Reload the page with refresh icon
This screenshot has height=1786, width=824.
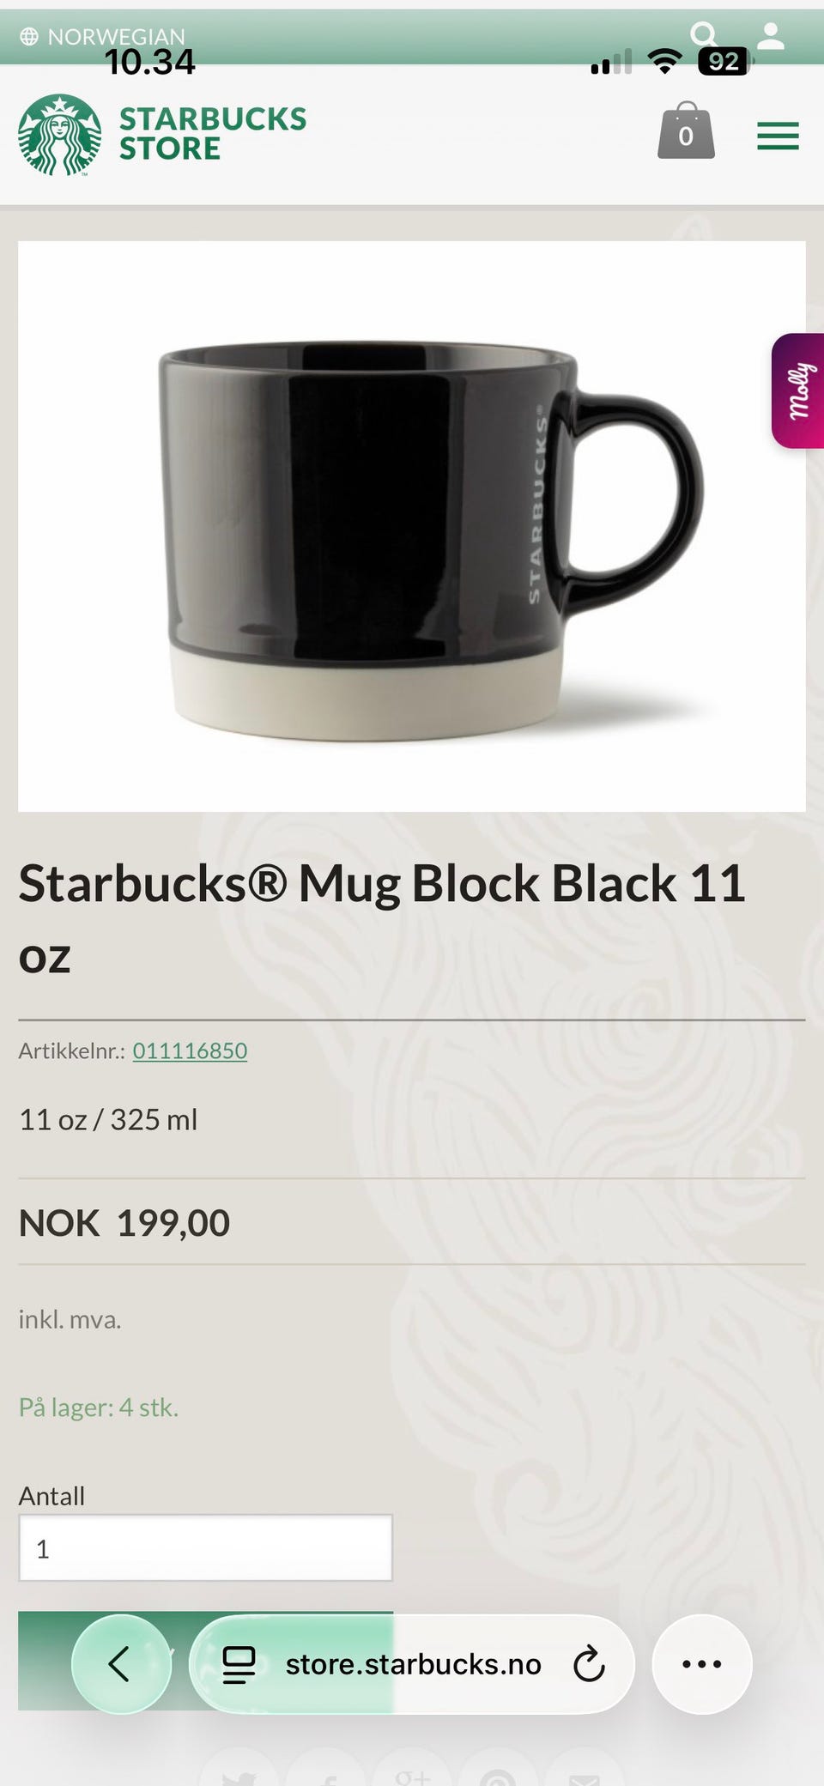click(x=589, y=1664)
